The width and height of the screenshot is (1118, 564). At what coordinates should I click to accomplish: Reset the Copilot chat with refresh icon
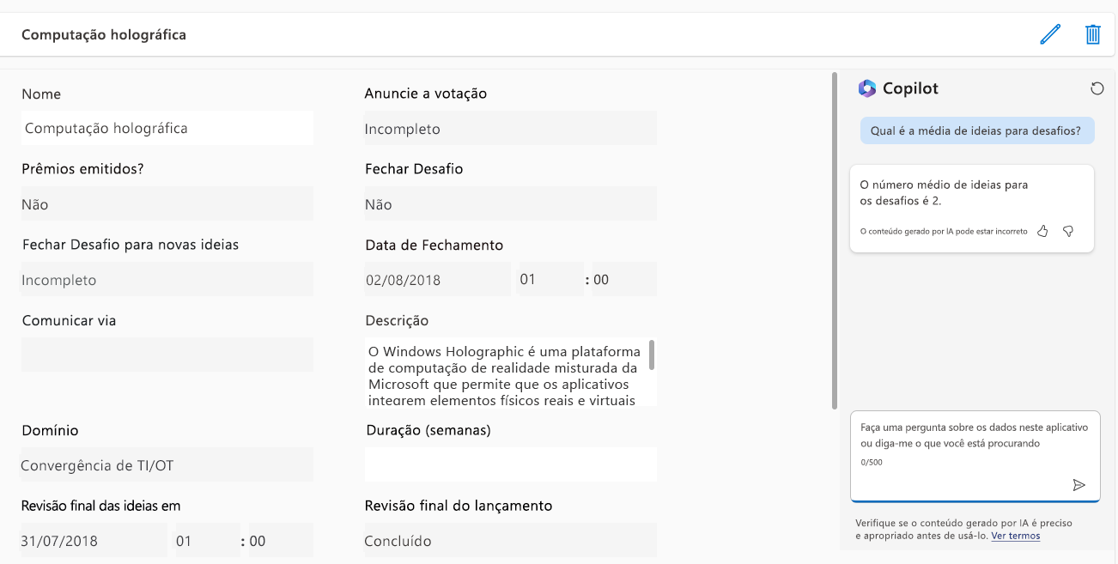coord(1097,88)
